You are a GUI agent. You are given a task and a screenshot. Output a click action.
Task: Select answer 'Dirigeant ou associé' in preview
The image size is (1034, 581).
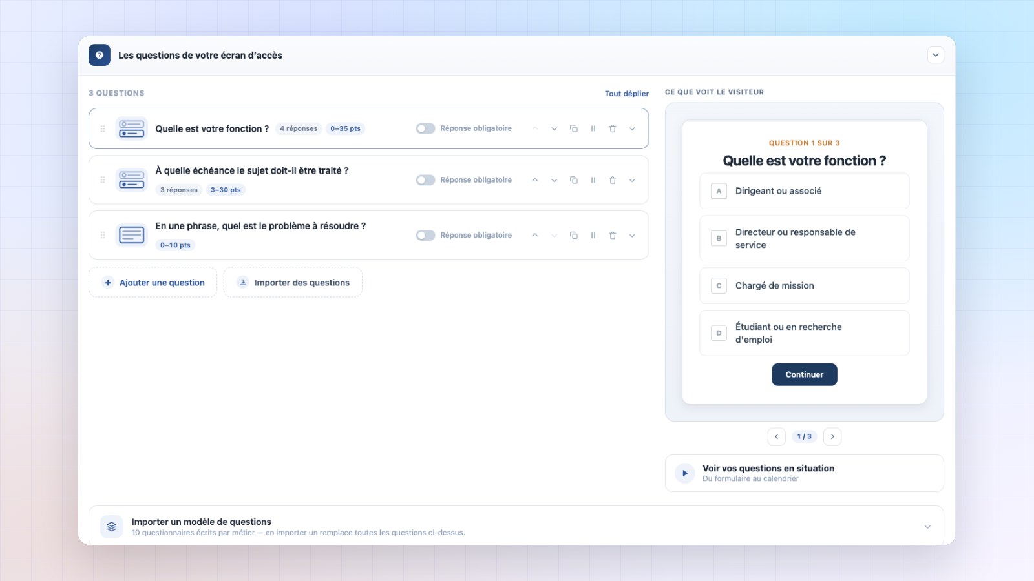(804, 191)
